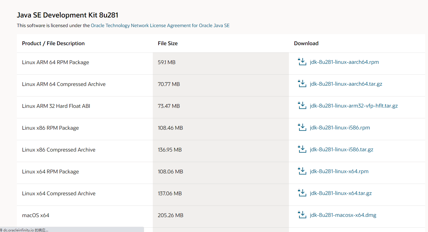Select the Linux x64 RPM Package row label
Viewport: 428px width, 232px height.
click(x=50, y=172)
